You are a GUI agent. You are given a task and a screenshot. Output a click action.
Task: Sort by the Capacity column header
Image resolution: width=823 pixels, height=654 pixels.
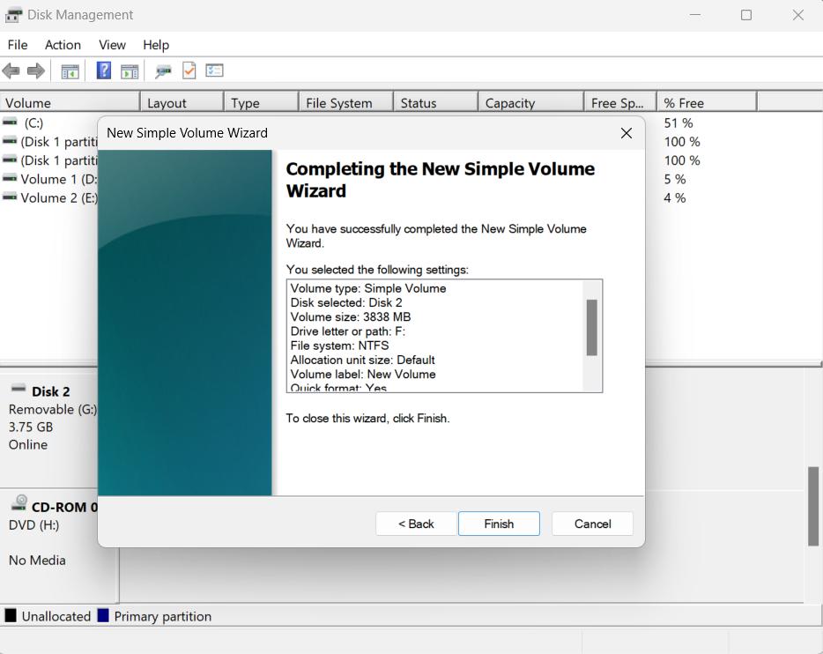tap(530, 103)
